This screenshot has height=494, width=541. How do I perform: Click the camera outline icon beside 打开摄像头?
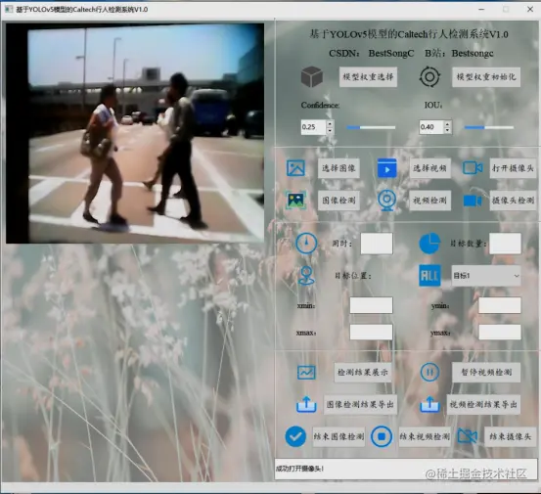pos(473,168)
